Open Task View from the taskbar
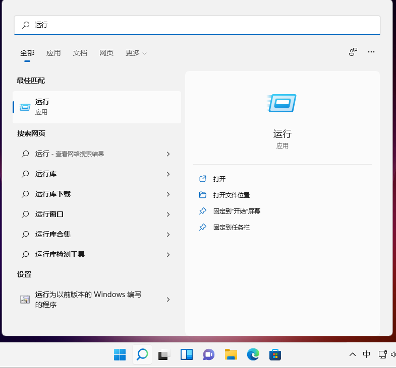Screen dimensions: 396x368 tap(164, 355)
